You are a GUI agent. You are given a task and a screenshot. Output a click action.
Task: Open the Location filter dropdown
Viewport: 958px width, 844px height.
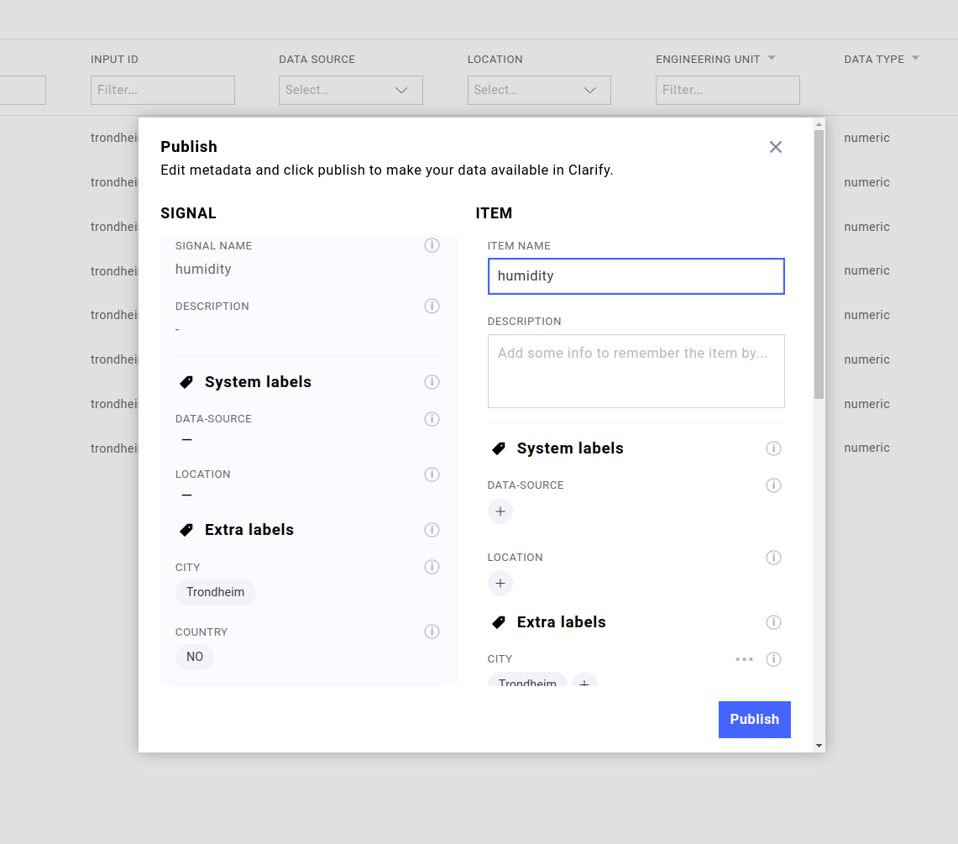(538, 90)
